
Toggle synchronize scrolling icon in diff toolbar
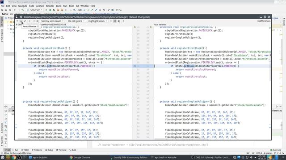115,21
